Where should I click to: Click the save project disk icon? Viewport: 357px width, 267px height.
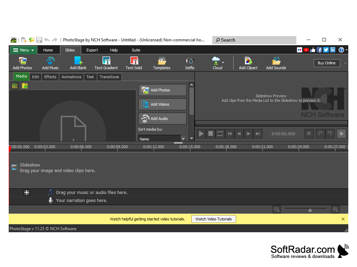coord(39,40)
